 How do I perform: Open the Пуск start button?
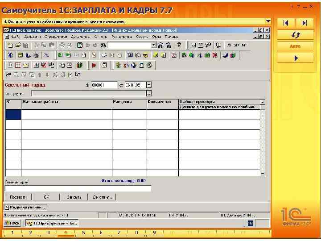(x=12, y=223)
